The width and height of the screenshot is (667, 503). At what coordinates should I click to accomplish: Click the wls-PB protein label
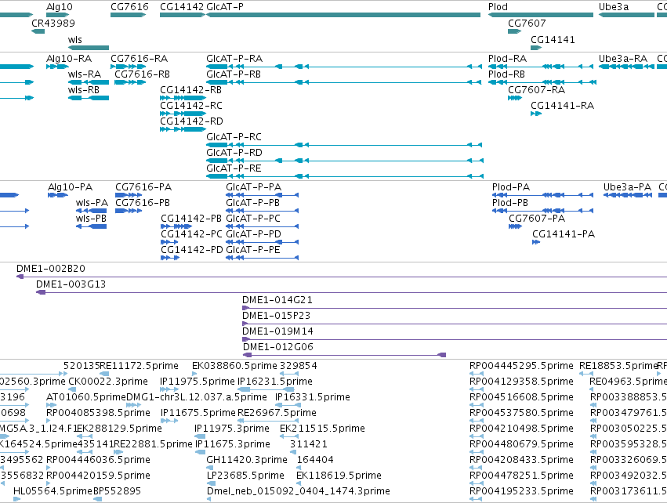(91, 219)
